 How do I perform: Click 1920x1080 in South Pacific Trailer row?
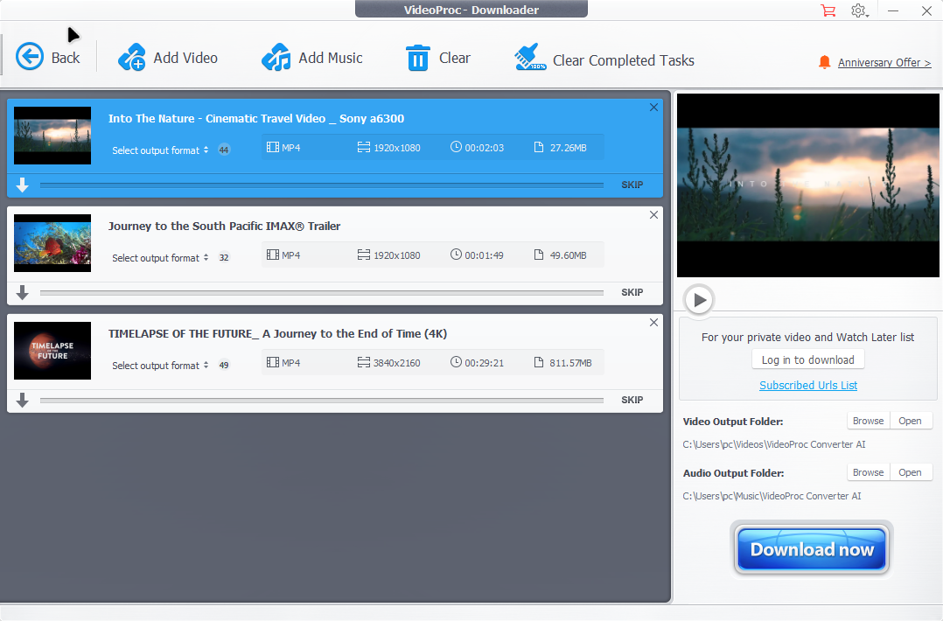tap(397, 255)
